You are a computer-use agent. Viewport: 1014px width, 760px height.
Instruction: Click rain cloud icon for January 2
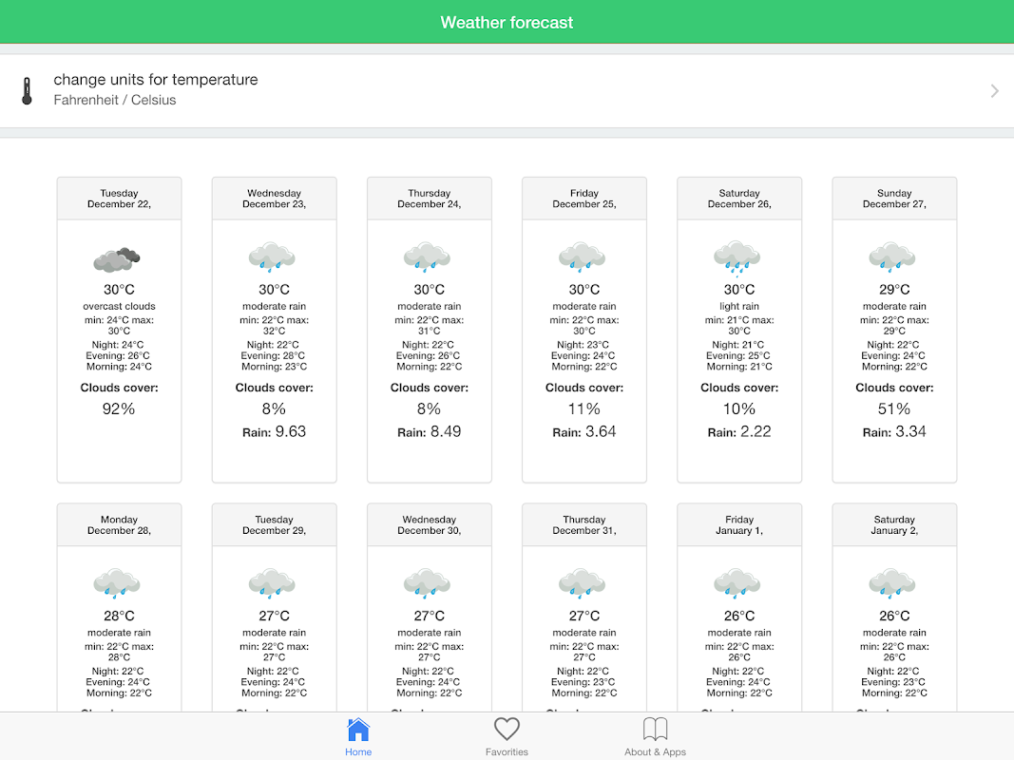click(x=892, y=583)
